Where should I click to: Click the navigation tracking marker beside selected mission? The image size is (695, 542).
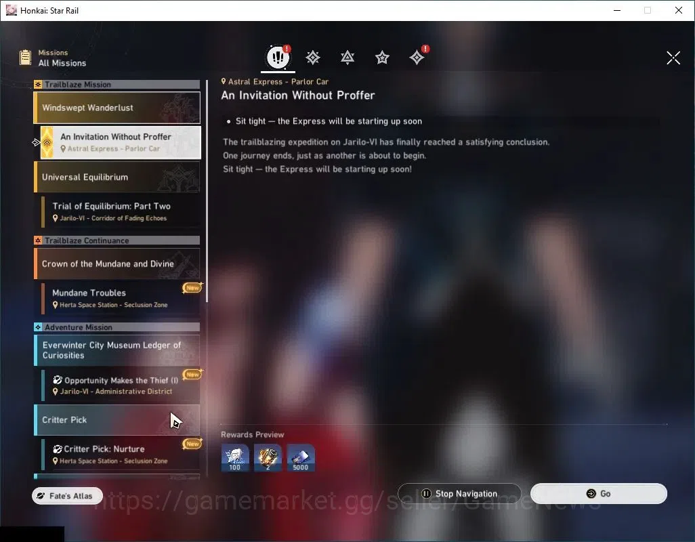[x=36, y=142]
